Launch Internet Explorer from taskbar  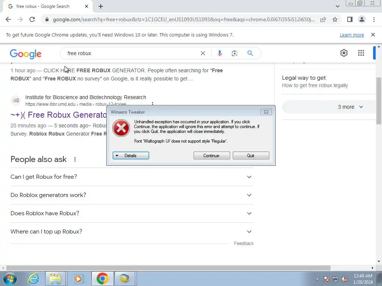(x=33, y=279)
